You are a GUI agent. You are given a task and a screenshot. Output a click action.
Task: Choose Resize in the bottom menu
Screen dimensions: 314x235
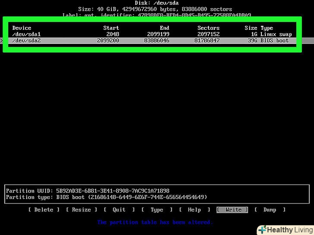tap(81, 210)
